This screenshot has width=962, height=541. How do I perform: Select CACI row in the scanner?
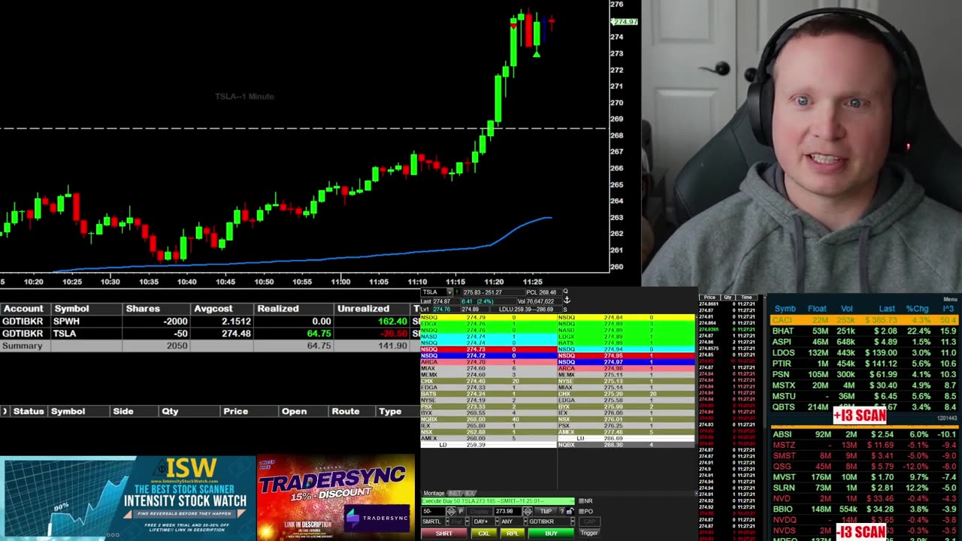[x=864, y=320]
